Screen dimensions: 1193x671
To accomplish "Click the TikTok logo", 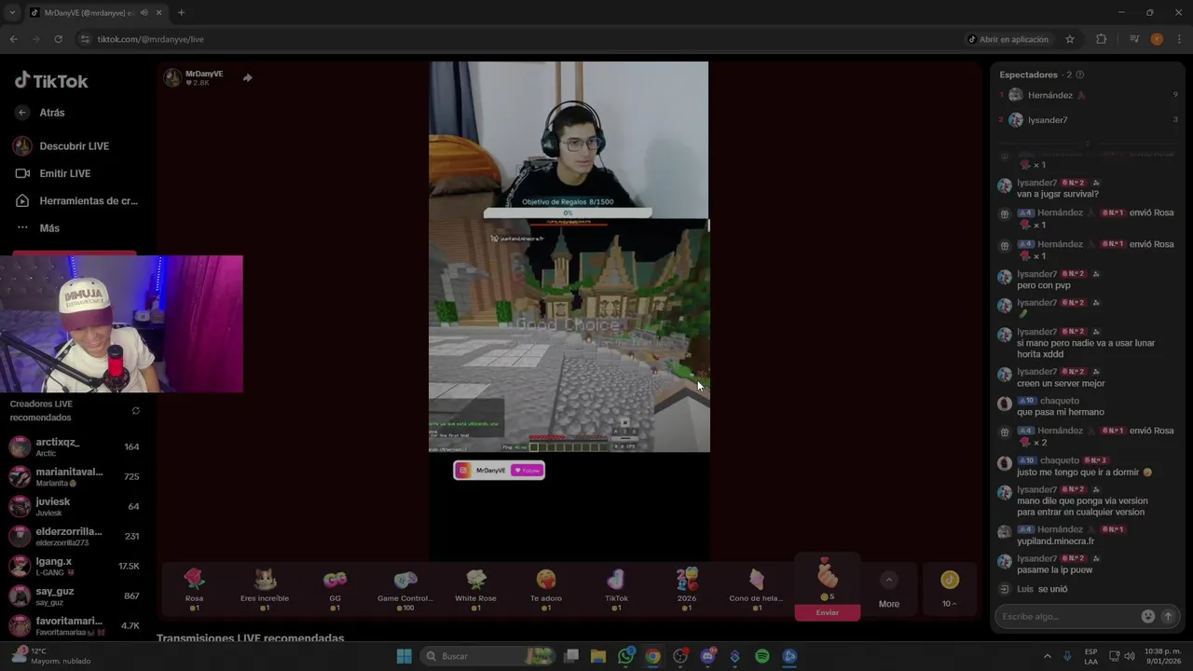I will (x=51, y=81).
